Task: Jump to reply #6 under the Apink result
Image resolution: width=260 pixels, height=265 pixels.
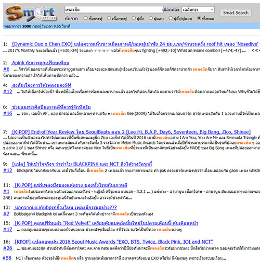Action: 6,69
